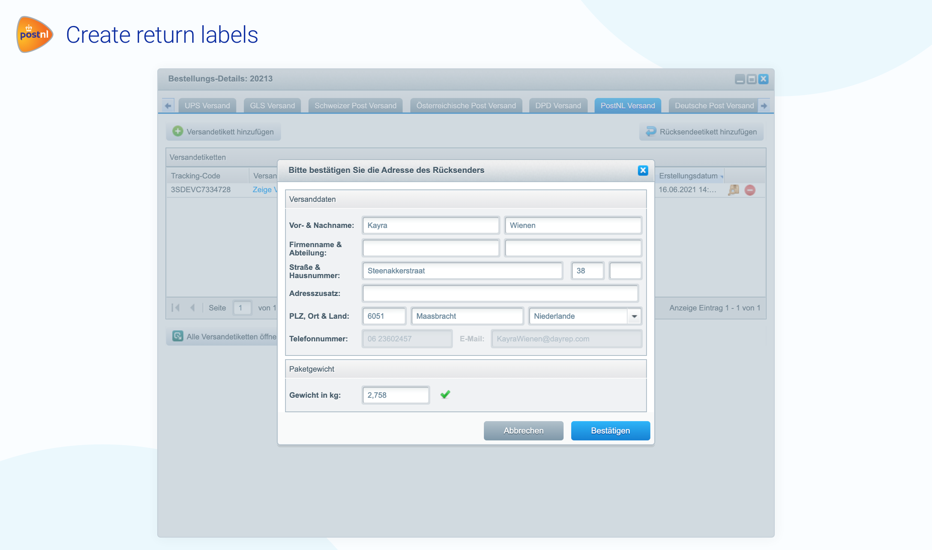
Task: Click Alle Versandetiketten öffnen button
Action: tap(222, 336)
